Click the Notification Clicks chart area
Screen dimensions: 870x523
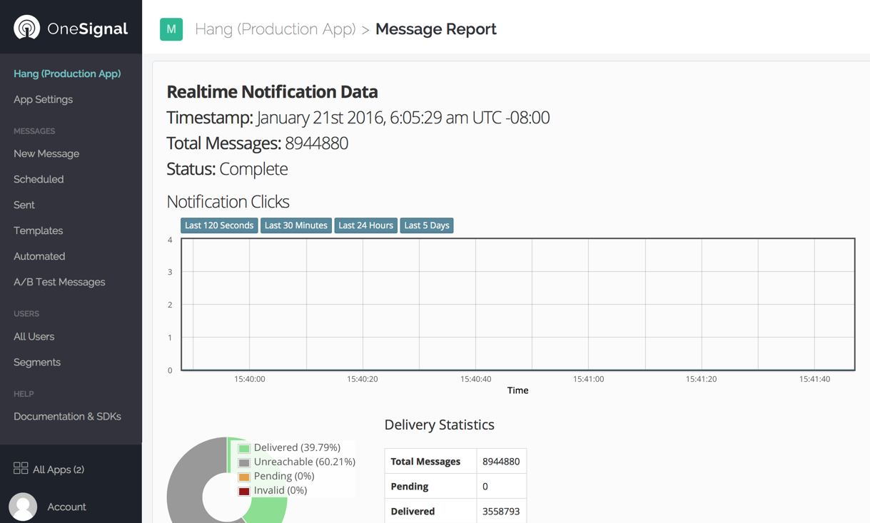(518, 305)
